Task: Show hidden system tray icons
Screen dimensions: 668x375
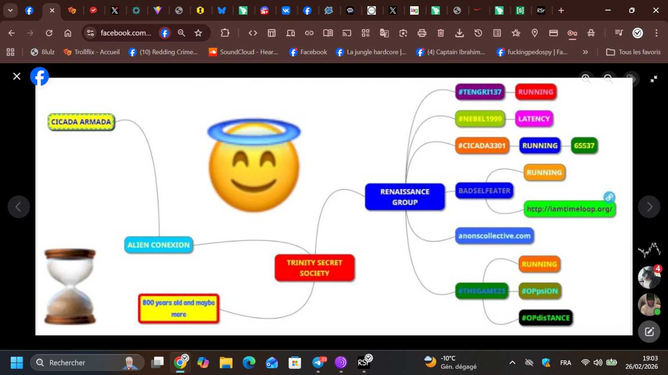Action: pyautogui.click(x=512, y=363)
